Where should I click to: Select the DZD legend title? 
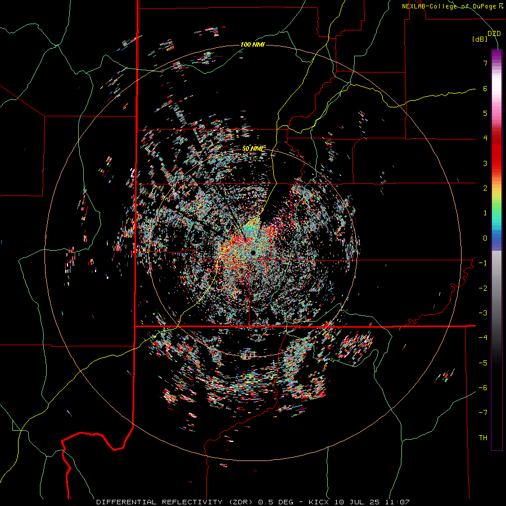pos(494,34)
